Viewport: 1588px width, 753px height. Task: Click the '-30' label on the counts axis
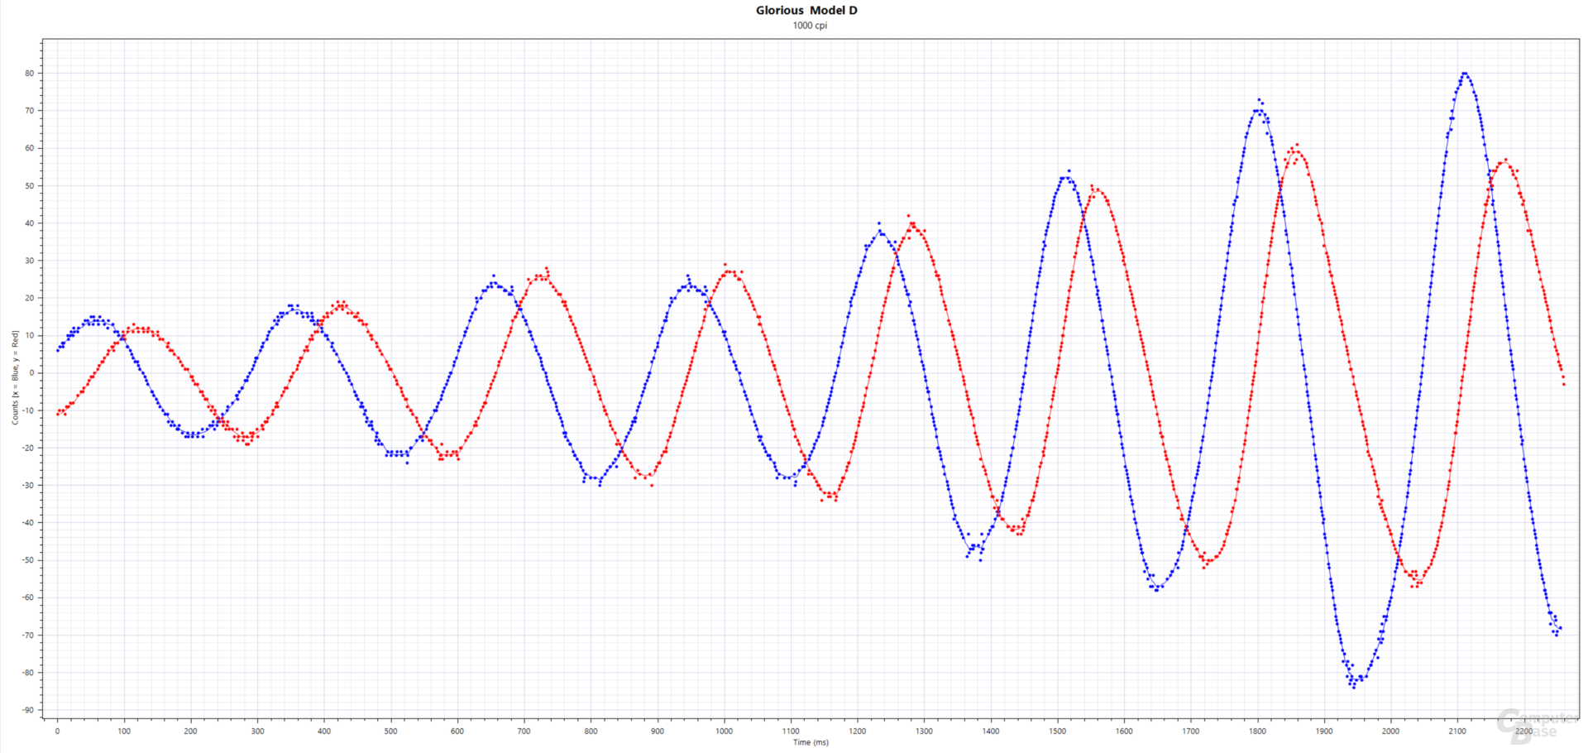coord(29,486)
